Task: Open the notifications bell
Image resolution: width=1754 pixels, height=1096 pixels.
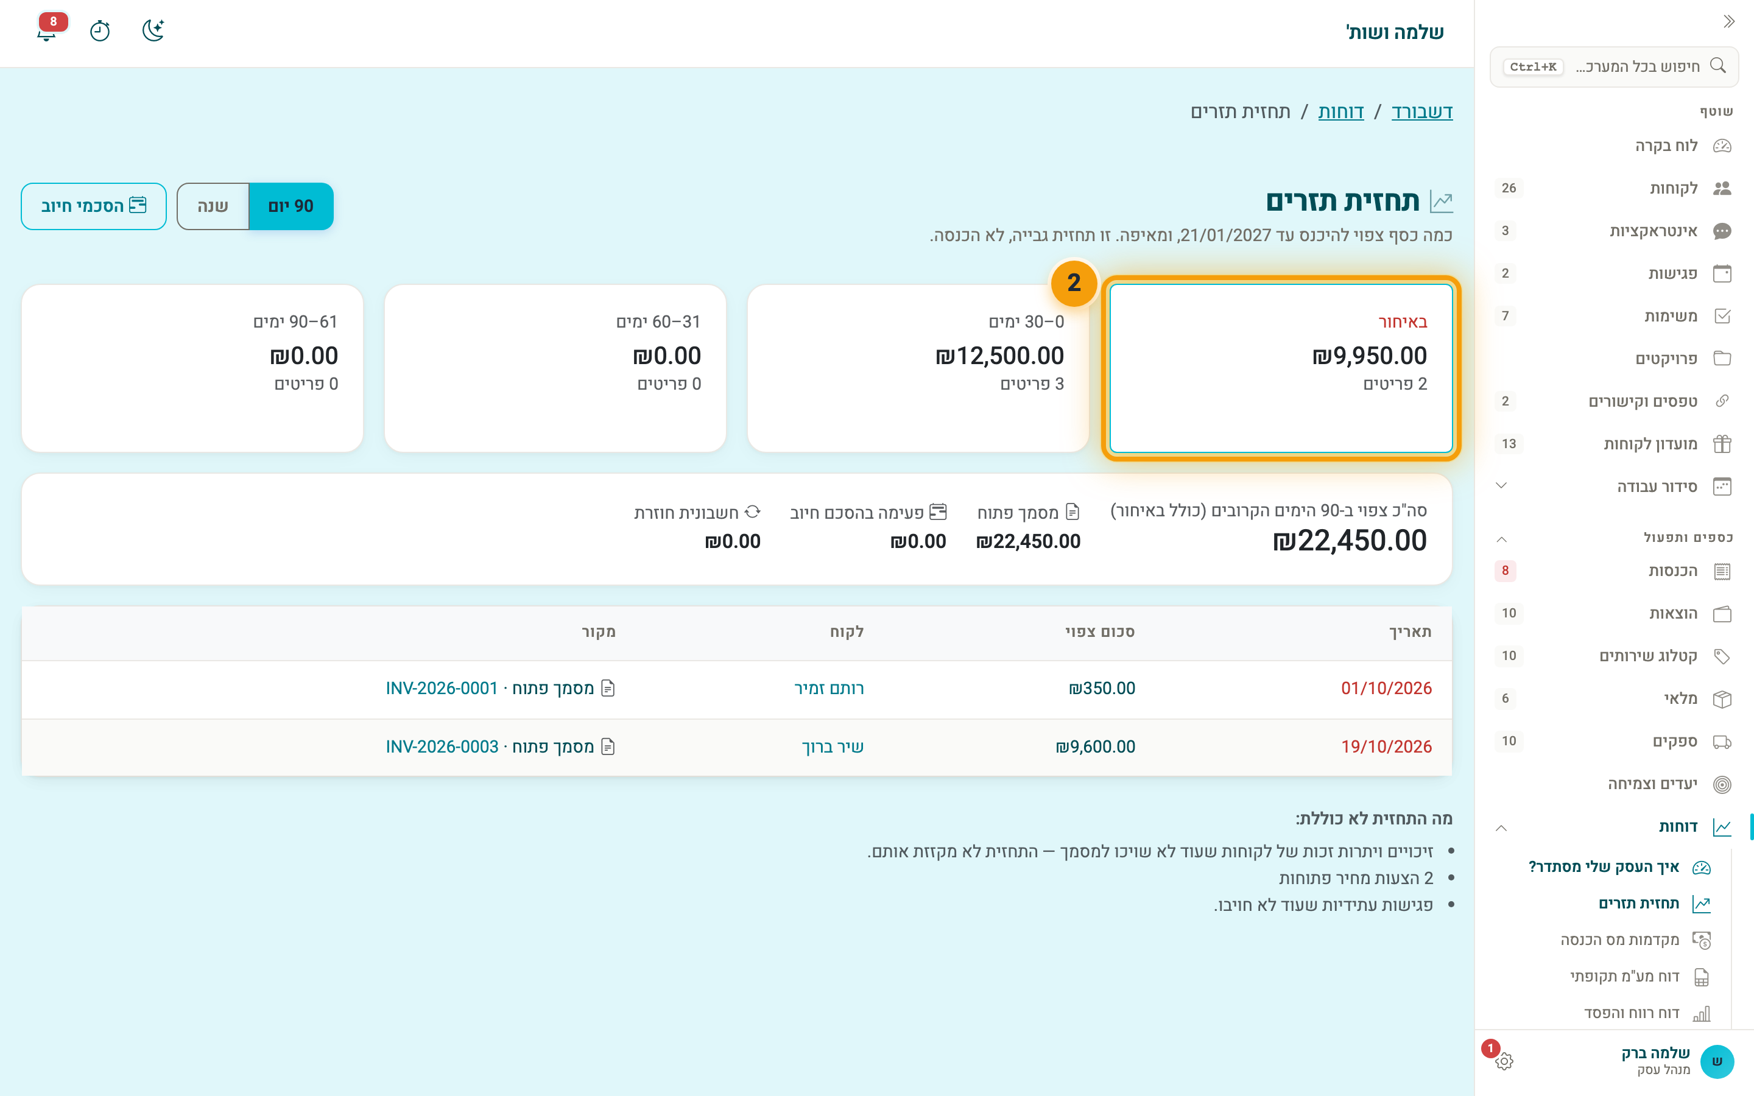Action: tap(47, 31)
